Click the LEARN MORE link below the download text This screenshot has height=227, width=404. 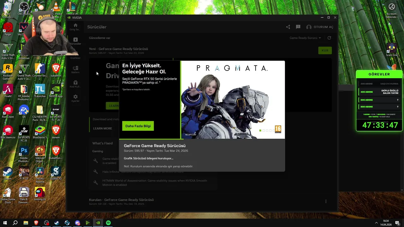[x=103, y=129]
